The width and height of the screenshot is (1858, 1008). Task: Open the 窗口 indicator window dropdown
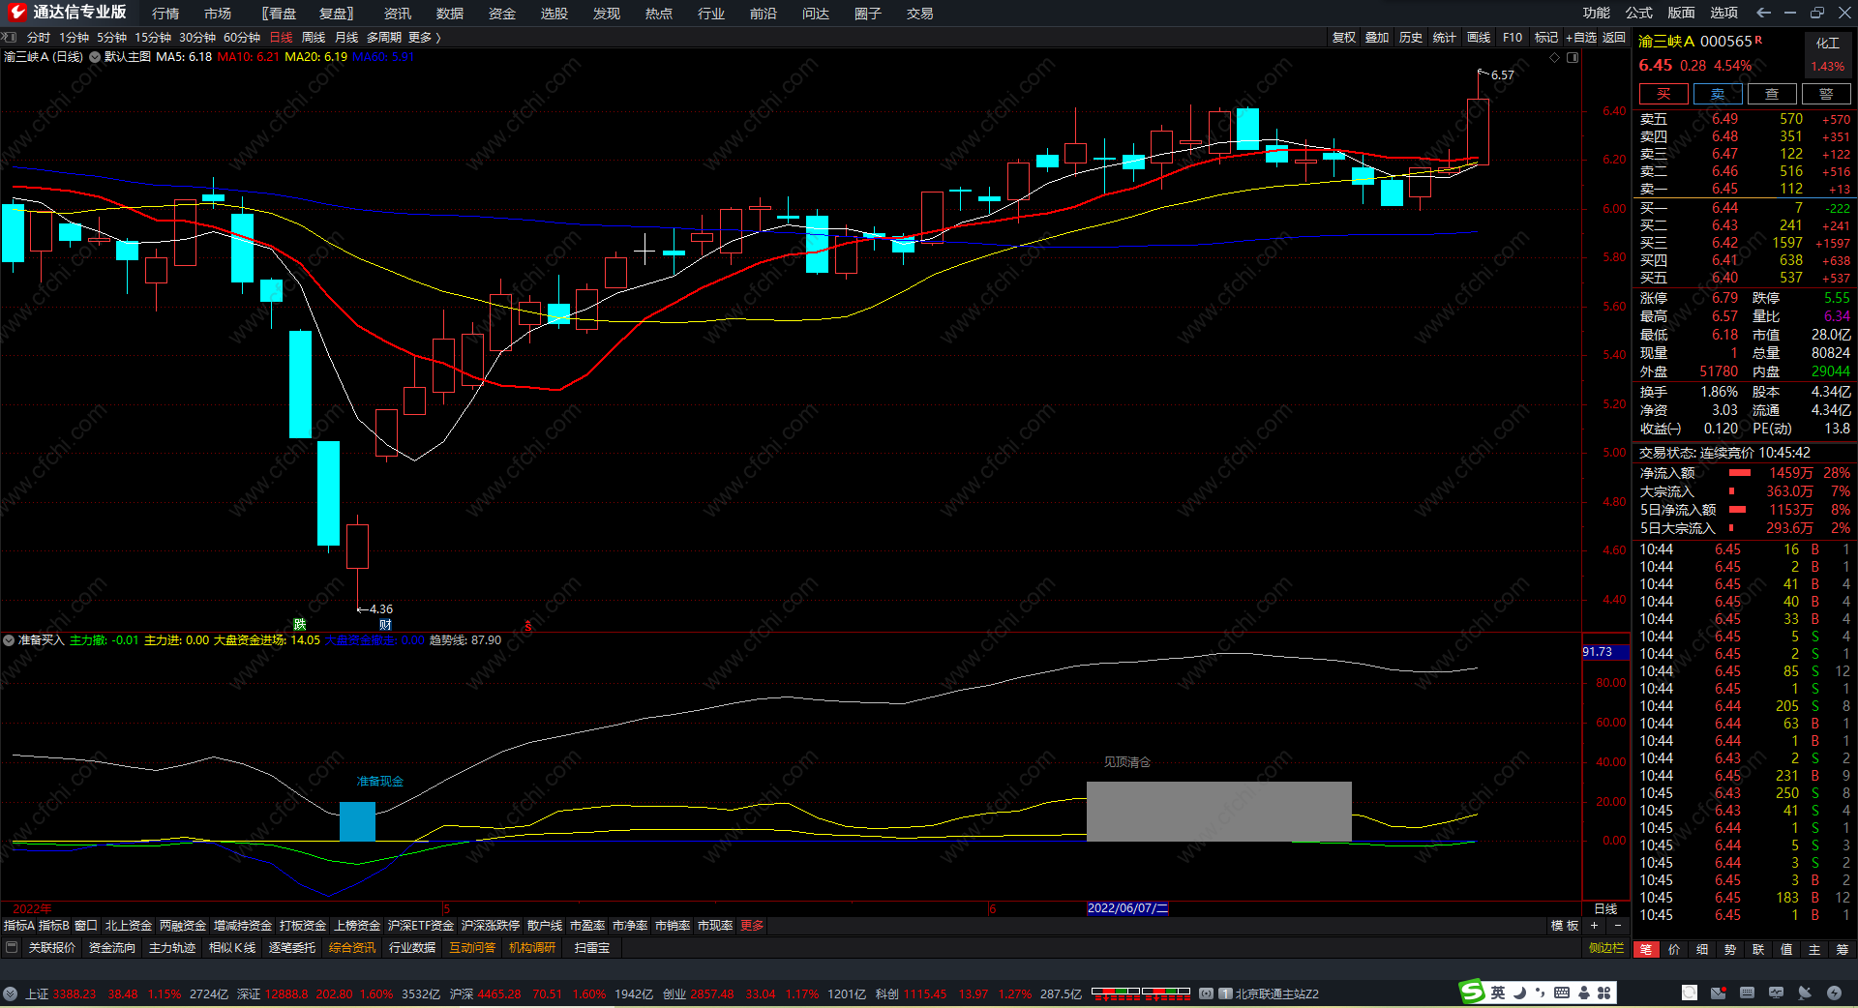86,926
